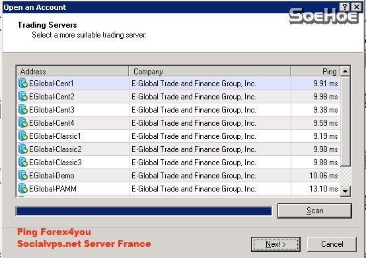Click the company name in EGlobal-Demo row
The image size is (366, 258).
(x=194, y=176)
